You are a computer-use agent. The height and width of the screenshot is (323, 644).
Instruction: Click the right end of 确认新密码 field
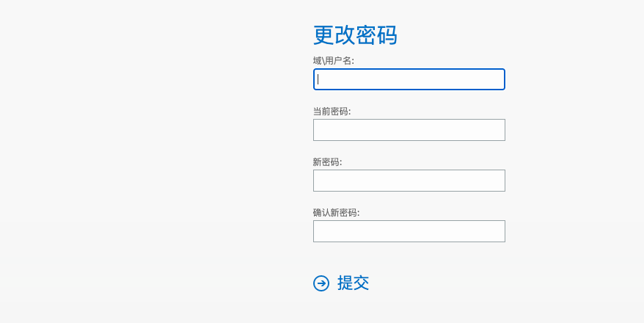(x=499, y=231)
